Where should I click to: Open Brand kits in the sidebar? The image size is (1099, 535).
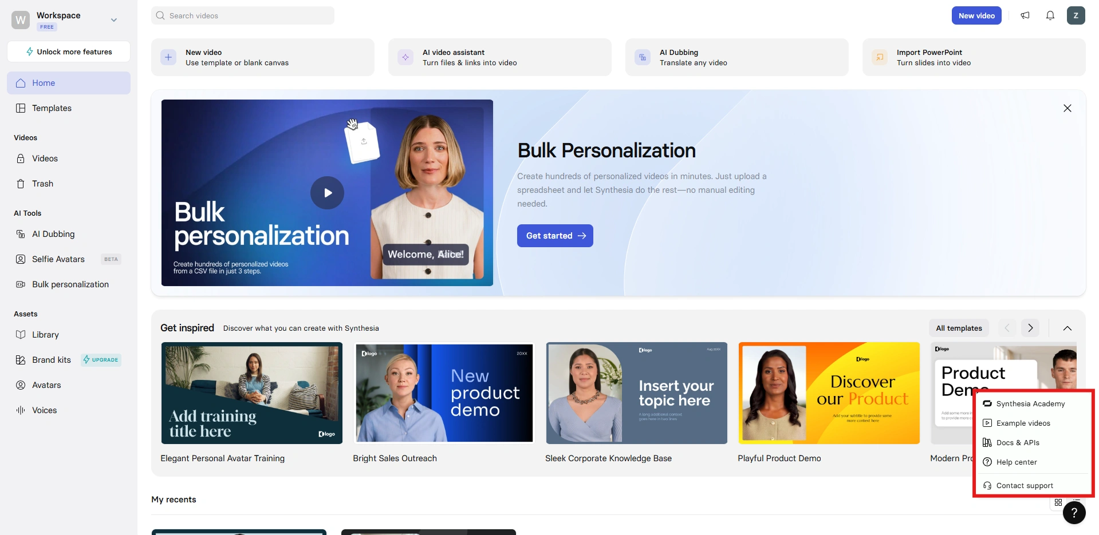tap(69, 360)
